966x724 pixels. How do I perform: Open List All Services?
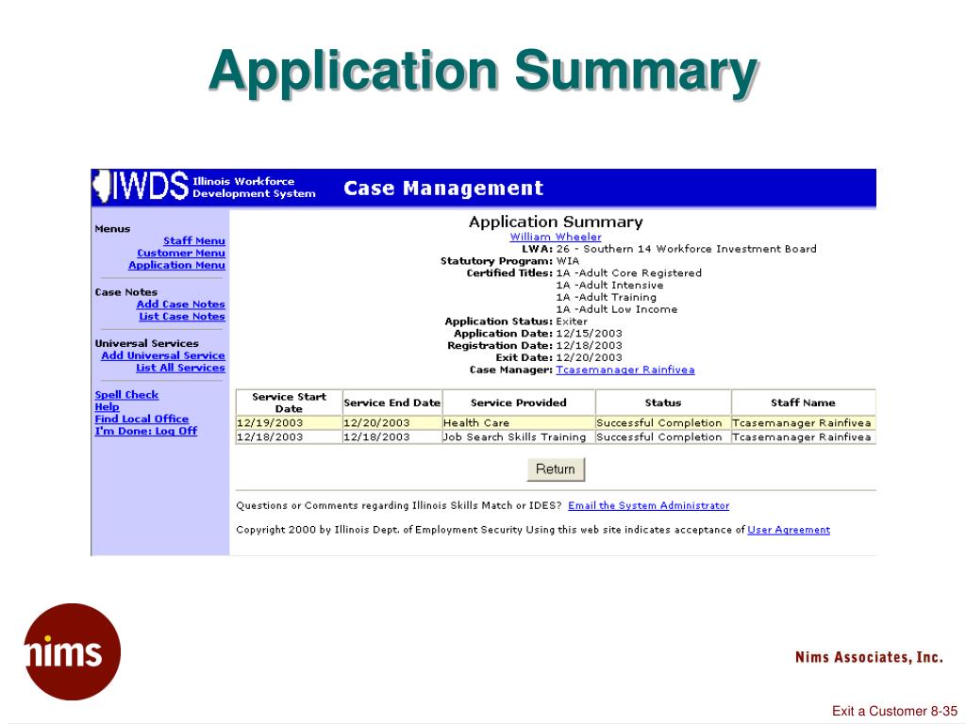click(180, 368)
